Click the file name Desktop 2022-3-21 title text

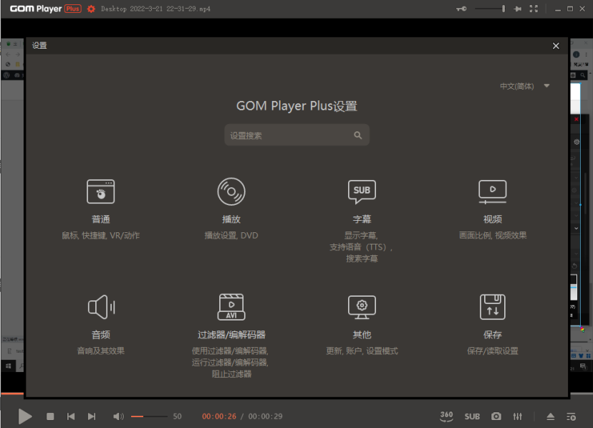(x=155, y=9)
